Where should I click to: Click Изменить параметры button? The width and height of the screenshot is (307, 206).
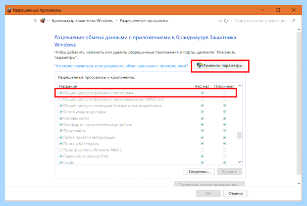[x=220, y=65]
